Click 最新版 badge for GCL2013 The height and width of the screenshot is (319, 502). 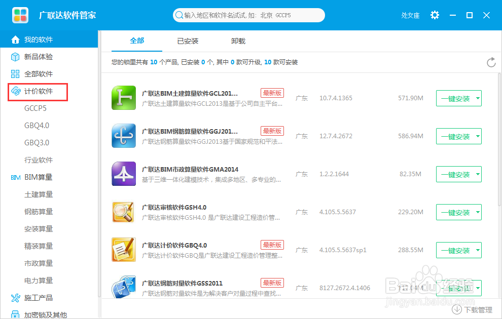click(272, 93)
